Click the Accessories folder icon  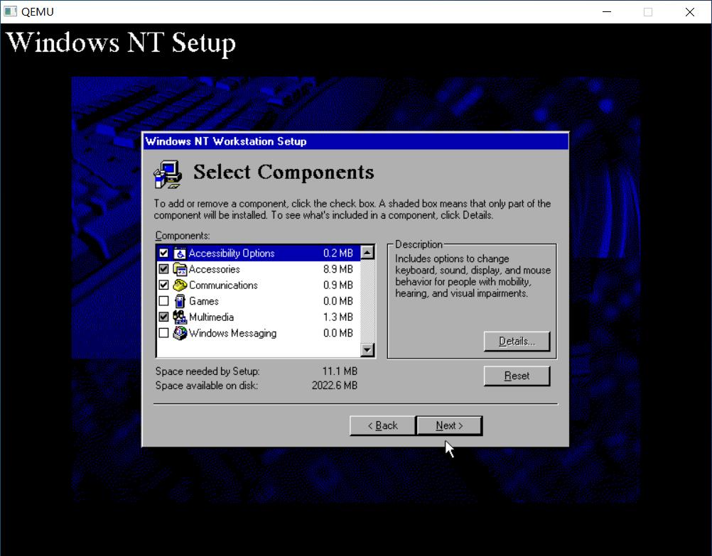180,269
